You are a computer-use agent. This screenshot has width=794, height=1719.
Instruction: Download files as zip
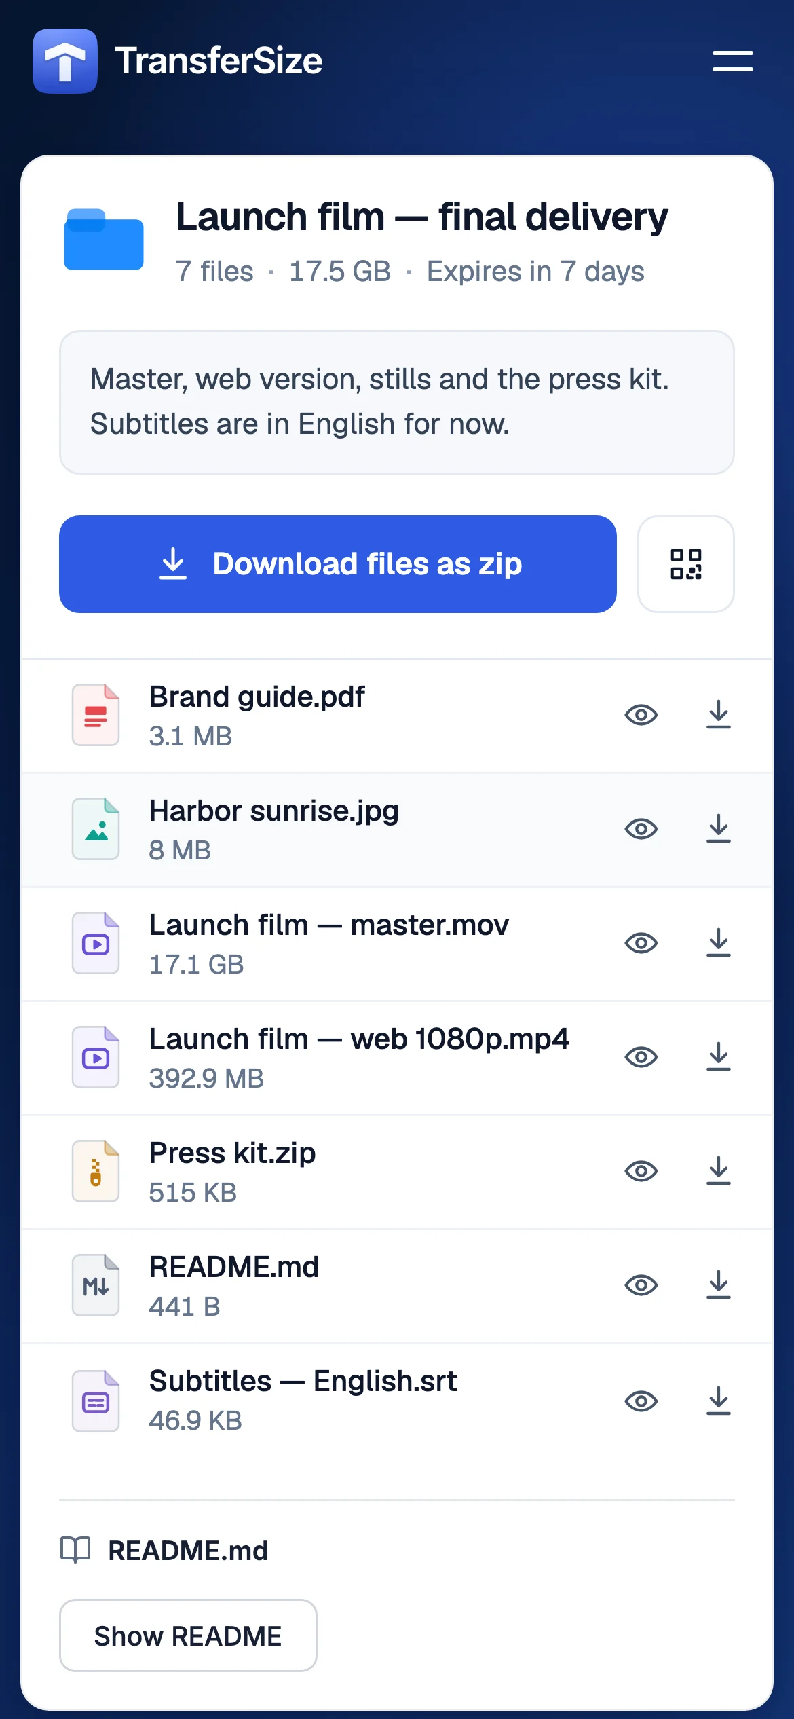(338, 564)
